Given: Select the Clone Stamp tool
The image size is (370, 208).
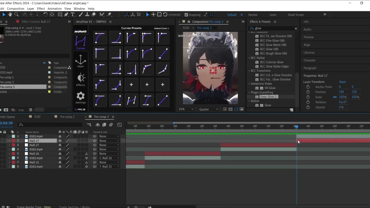Looking at the screenshot, I should point(87,14).
